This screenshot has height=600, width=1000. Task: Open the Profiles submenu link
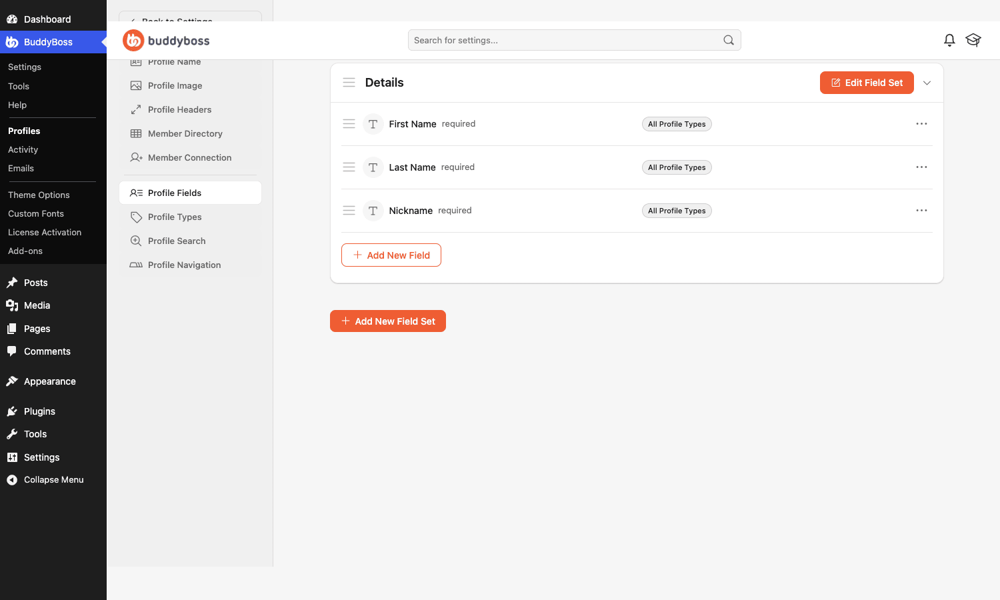[x=24, y=131]
